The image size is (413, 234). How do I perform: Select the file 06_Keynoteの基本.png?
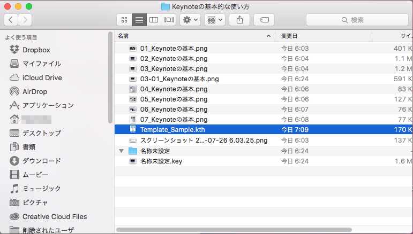[x=174, y=109]
